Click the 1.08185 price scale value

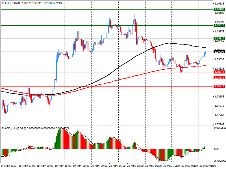pos(220,96)
